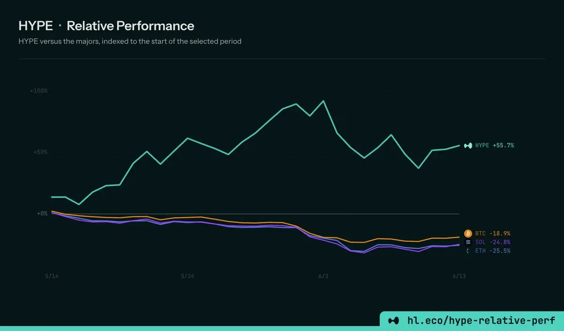Viewport: 564px width, 331px height.
Task: Click the 5/24 date axis label
Action: coord(188,276)
